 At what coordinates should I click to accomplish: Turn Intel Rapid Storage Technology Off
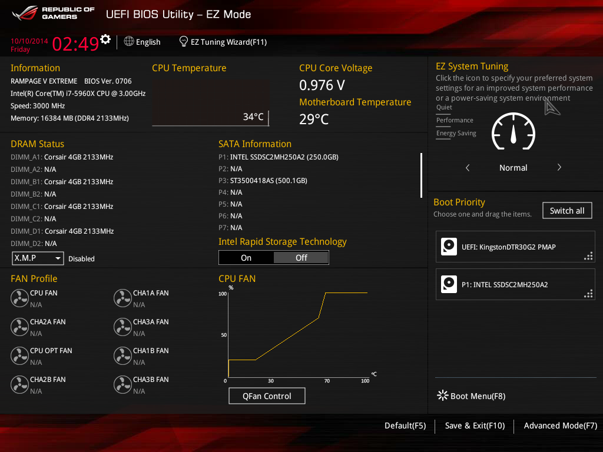301,258
